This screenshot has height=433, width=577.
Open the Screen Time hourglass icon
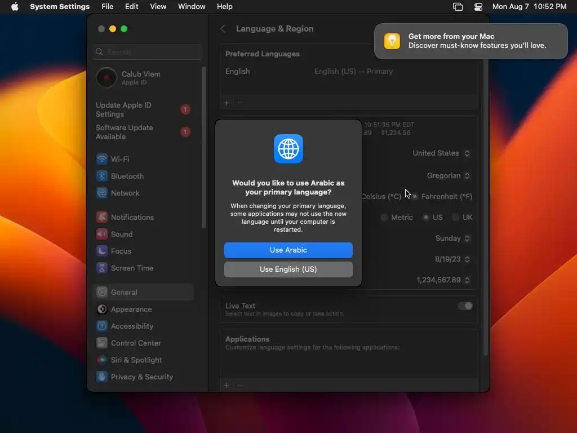(102, 268)
